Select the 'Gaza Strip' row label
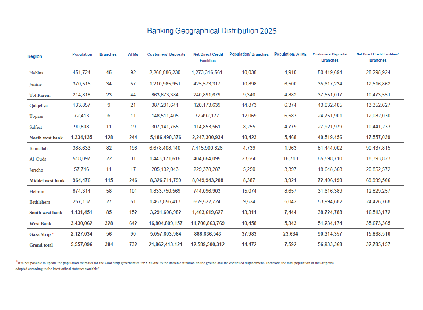Screen dimensions: 423x310 click(x=40, y=234)
